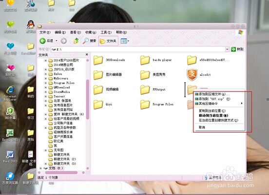Select 2014销售合同 in the folder tree

[x=61, y=65]
